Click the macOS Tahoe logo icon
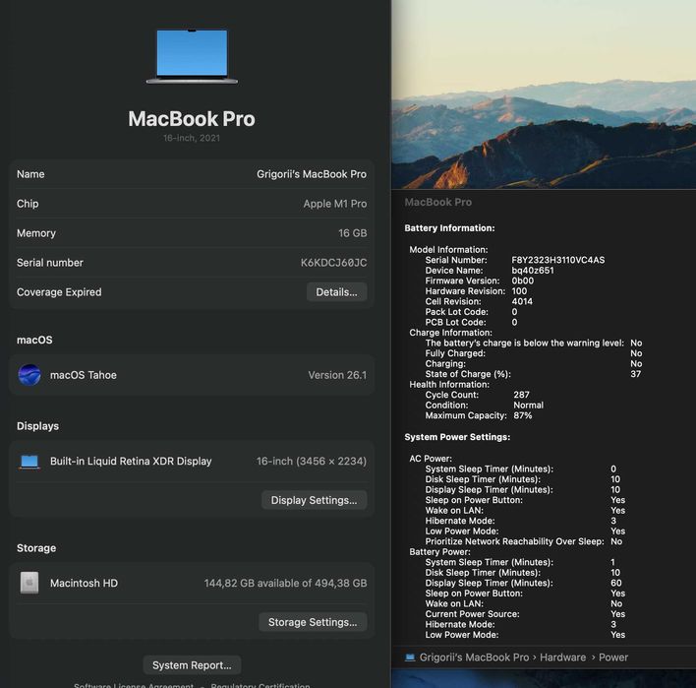The image size is (696, 688). tap(29, 375)
